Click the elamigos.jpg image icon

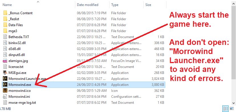(x=5, y=61)
